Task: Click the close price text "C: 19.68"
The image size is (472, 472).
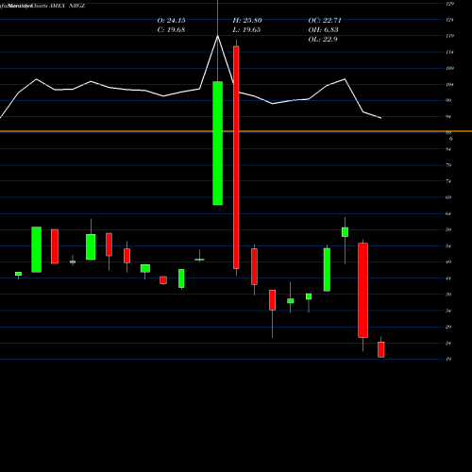Action: (171, 30)
